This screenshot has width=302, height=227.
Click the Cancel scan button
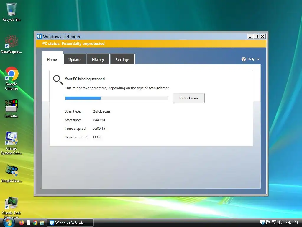(188, 98)
